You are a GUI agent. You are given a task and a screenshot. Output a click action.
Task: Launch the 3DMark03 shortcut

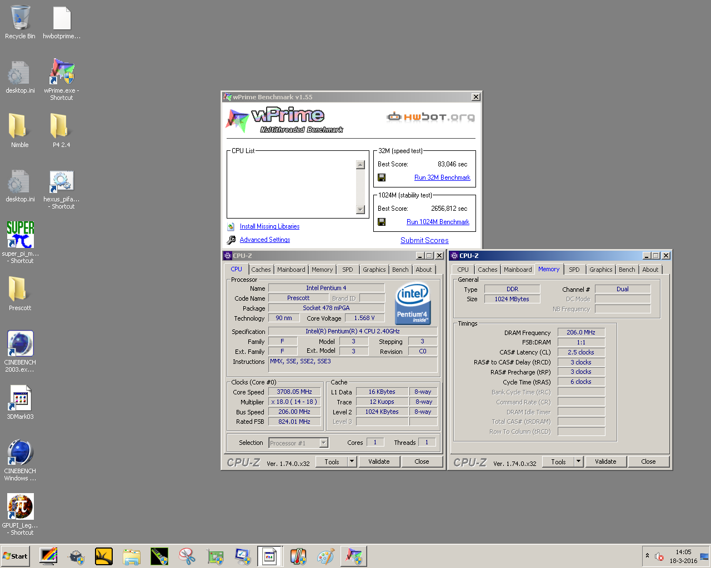[x=21, y=402]
